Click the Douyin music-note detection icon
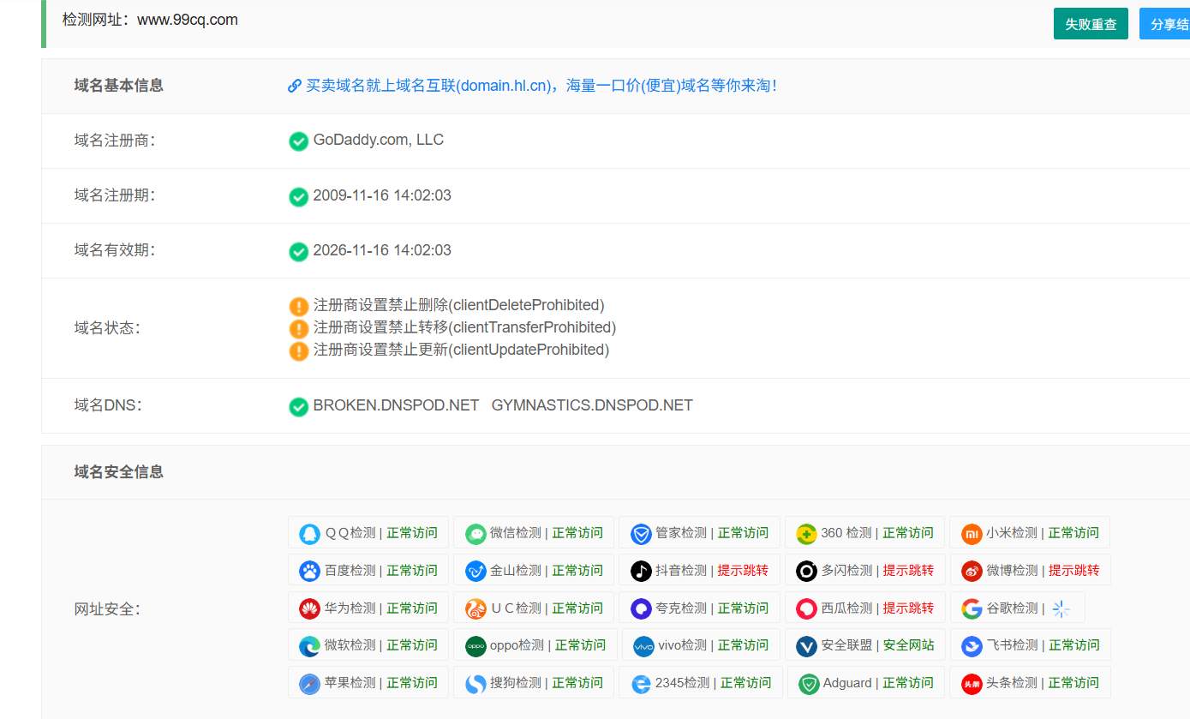 tap(641, 570)
